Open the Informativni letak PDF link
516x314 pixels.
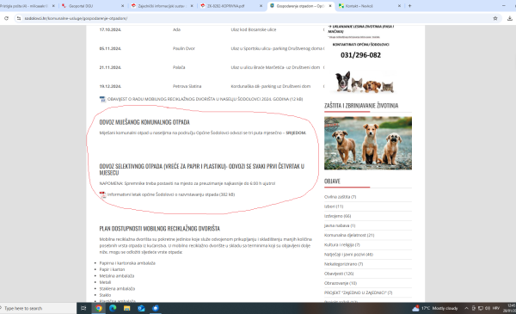(x=171, y=194)
